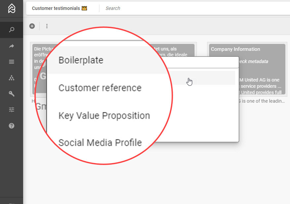Click the Customer testimonials title
290x204 pixels.
[56, 8]
